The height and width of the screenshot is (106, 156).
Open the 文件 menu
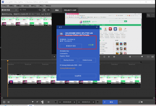click(4, 6)
